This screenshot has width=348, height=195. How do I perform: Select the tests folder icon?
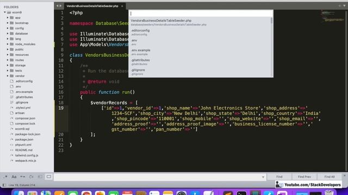click(x=12, y=70)
